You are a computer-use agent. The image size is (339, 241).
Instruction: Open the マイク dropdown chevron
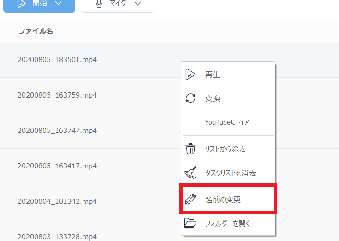tap(137, 4)
